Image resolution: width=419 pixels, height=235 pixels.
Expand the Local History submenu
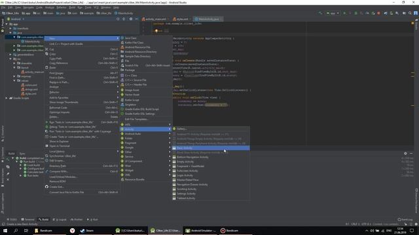(82, 151)
